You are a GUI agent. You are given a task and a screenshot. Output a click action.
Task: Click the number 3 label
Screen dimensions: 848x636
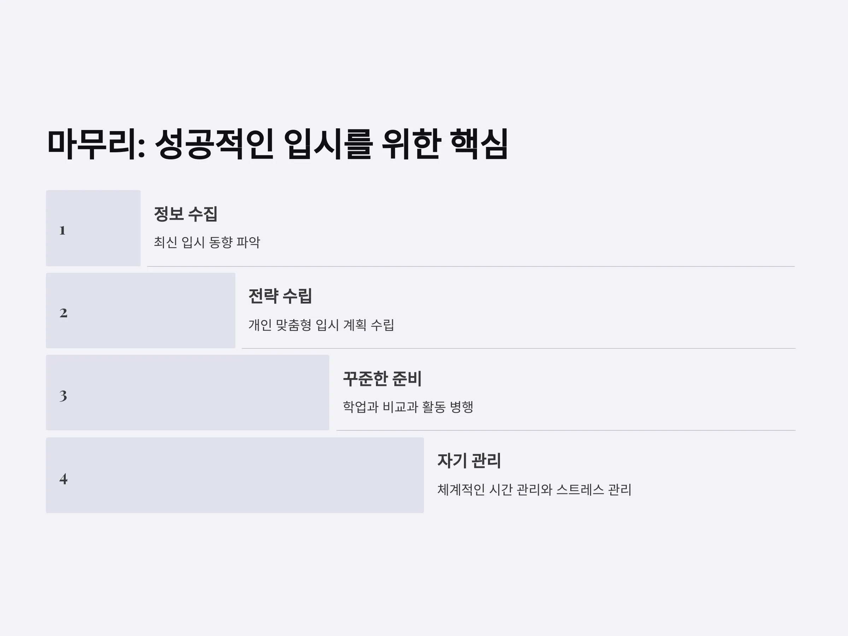point(63,396)
